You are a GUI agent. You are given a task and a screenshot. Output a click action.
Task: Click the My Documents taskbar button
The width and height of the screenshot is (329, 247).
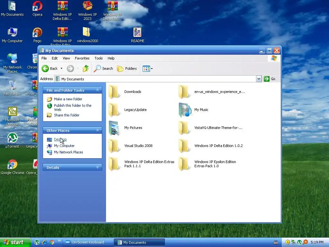(x=139, y=242)
